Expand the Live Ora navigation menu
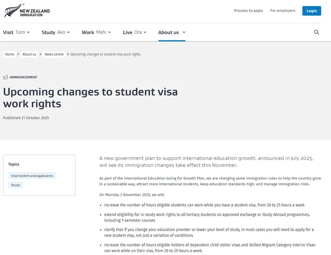This screenshot has width=331, height=255. coord(134,32)
